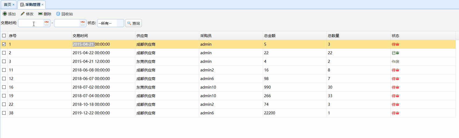
Task: Check the checkbox for row 序号 22
Action: [4, 104]
